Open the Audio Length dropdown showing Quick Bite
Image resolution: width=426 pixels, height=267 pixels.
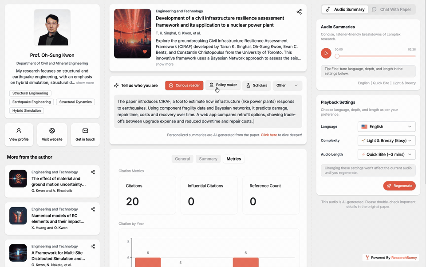(x=387, y=154)
